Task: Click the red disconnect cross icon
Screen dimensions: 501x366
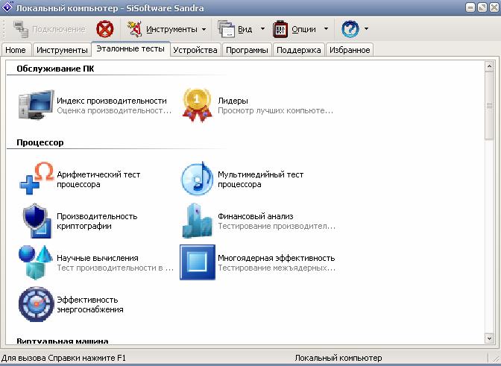Action: pyautogui.click(x=105, y=29)
